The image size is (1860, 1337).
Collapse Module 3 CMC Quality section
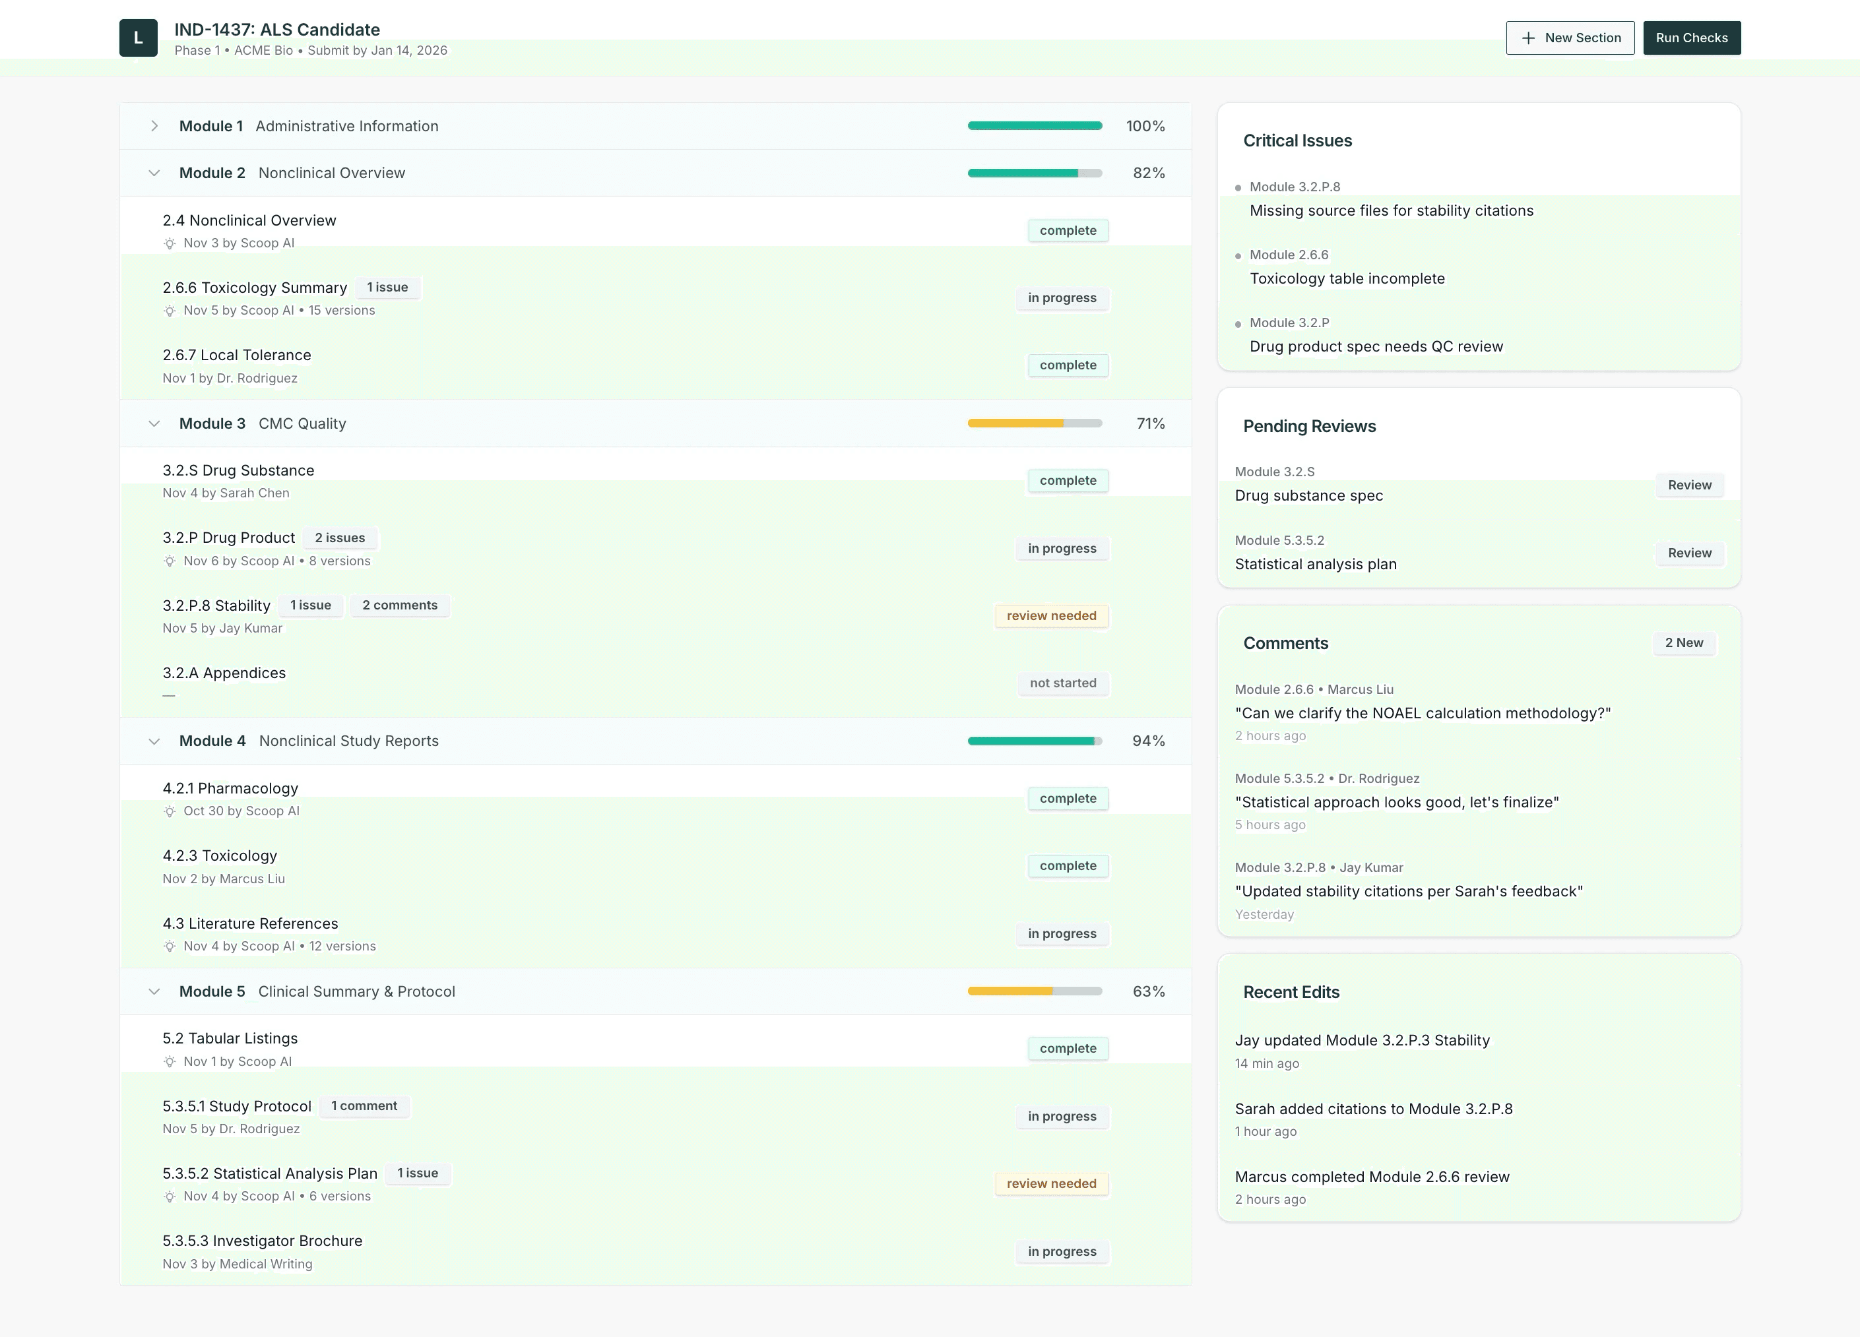tap(154, 424)
